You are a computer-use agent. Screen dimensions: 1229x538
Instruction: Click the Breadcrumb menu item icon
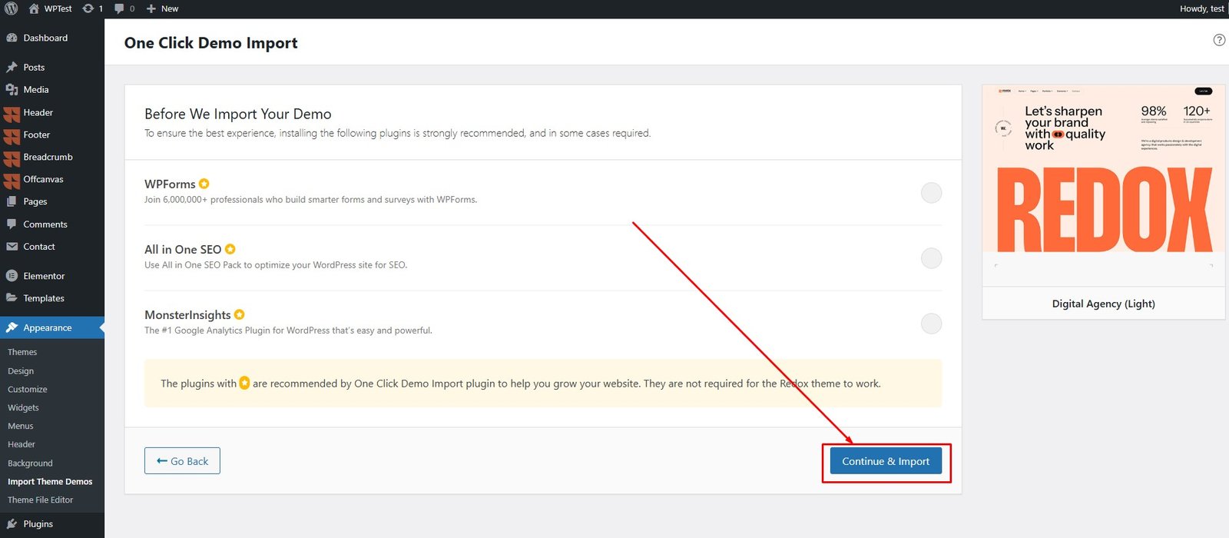[x=12, y=159]
